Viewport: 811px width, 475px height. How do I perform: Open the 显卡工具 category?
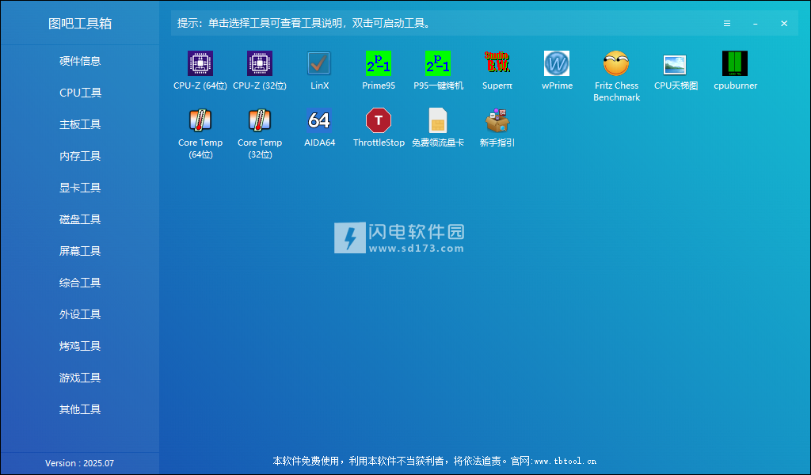pos(80,188)
